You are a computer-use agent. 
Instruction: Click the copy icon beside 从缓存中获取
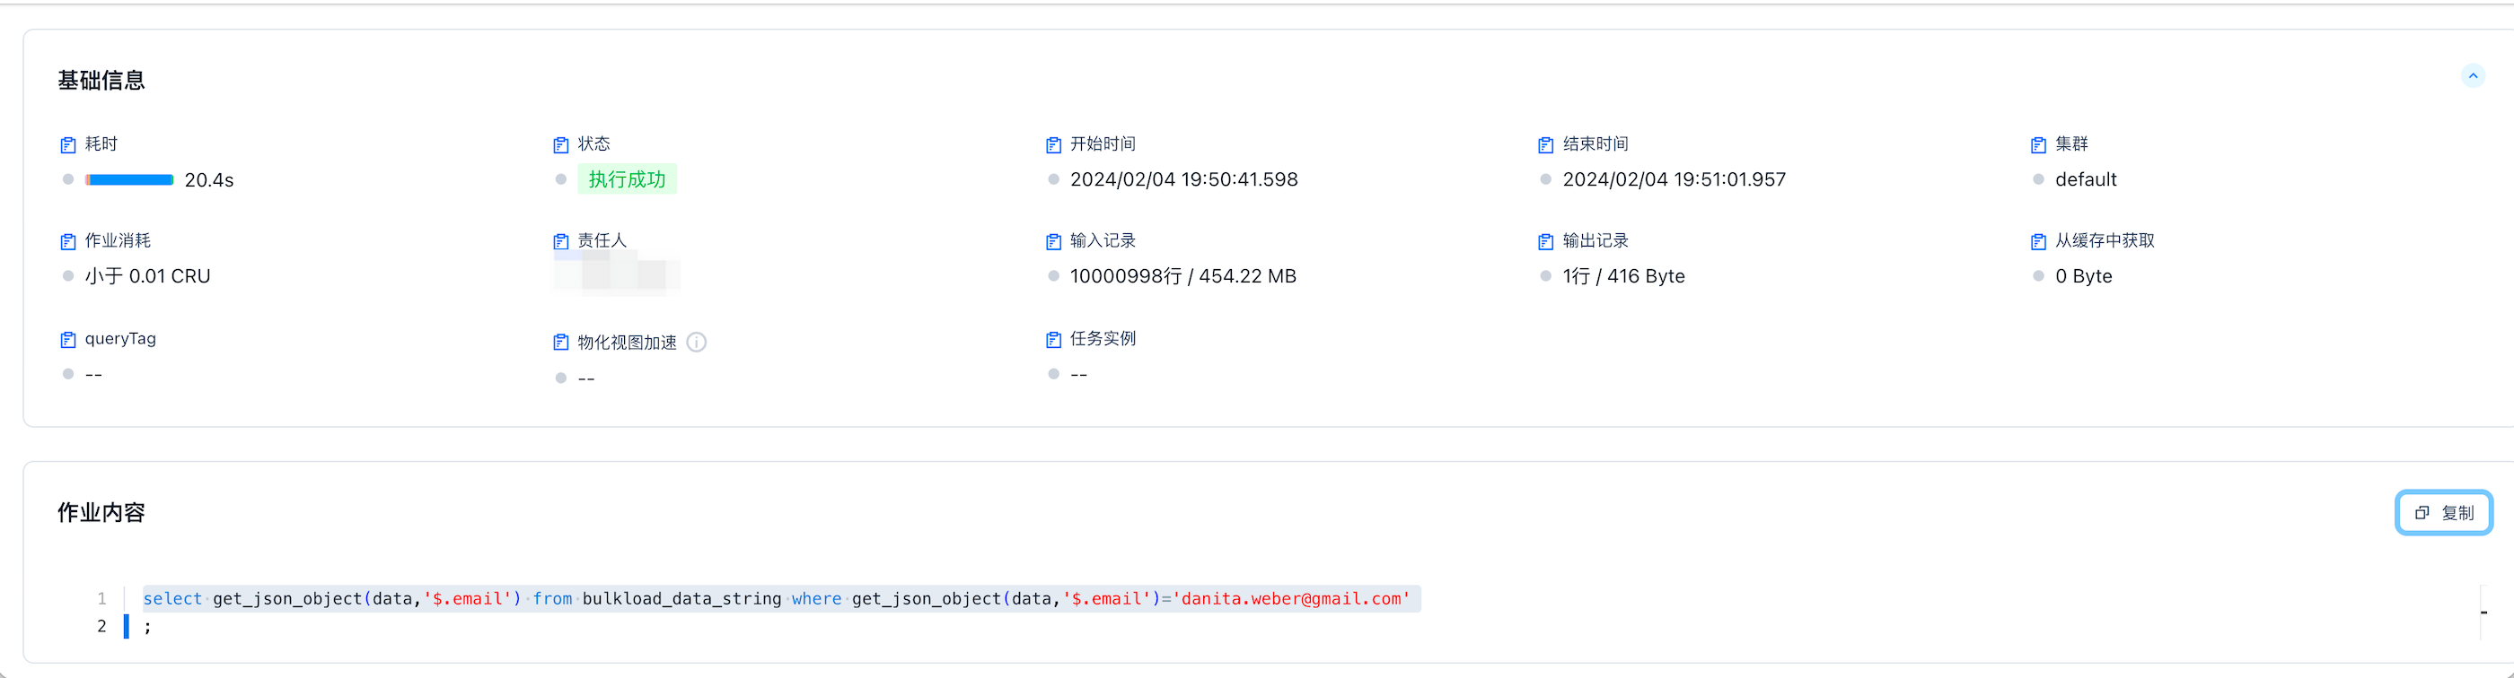click(2038, 241)
